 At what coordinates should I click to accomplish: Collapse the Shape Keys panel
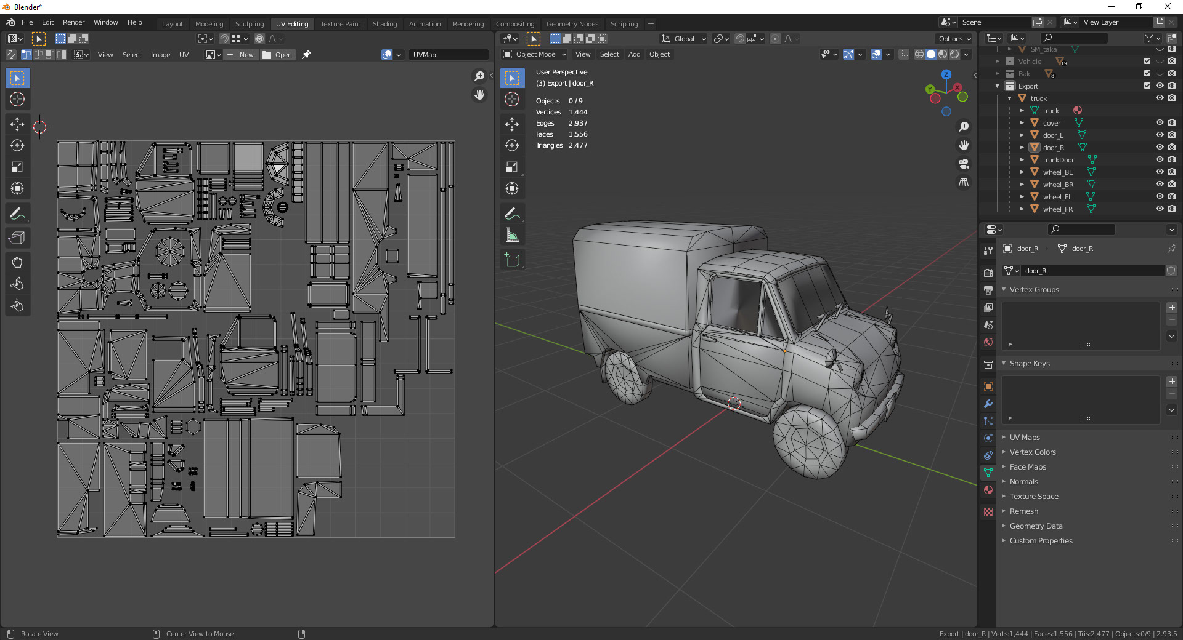point(1029,363)
